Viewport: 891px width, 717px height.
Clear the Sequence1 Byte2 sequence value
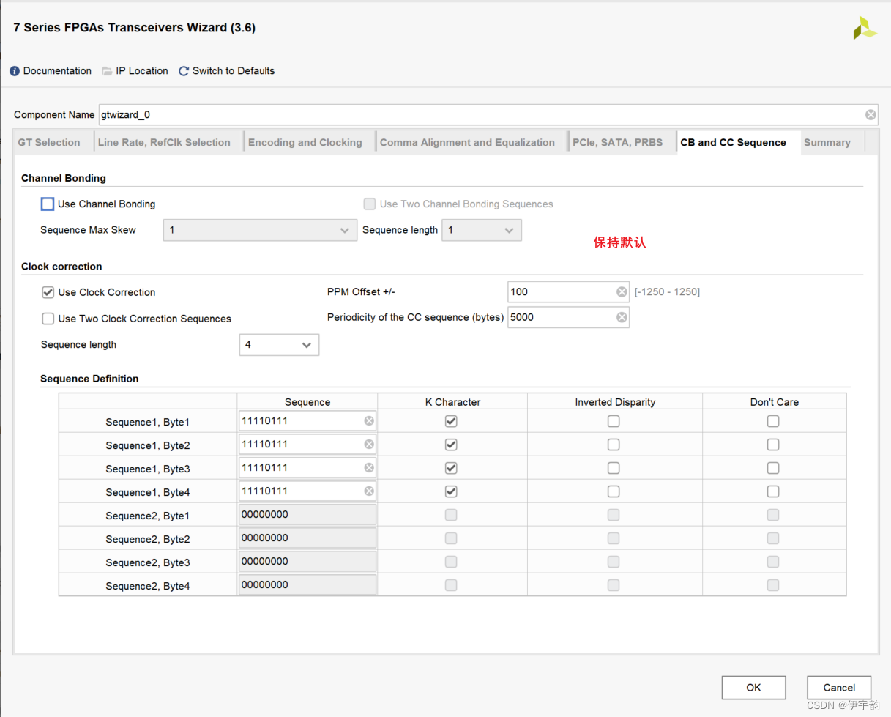tap(369, 445)
